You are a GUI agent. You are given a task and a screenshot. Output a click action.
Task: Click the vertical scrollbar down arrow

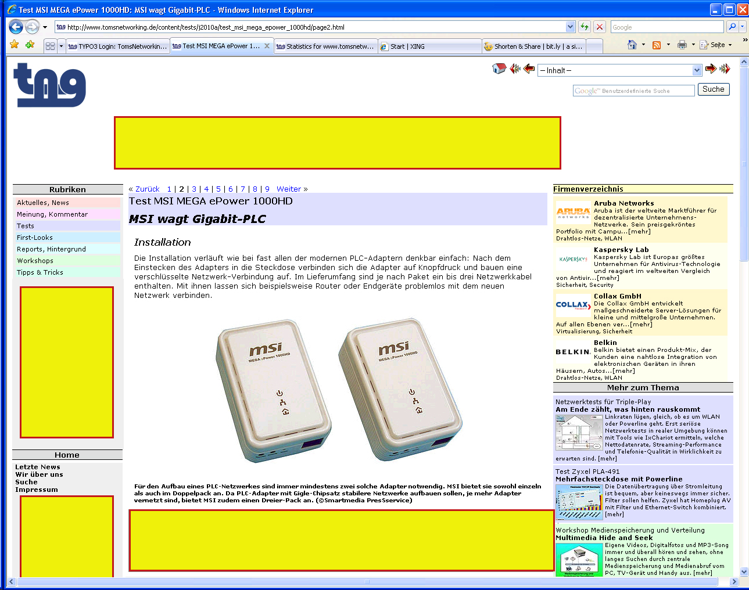tap(744, 571)
